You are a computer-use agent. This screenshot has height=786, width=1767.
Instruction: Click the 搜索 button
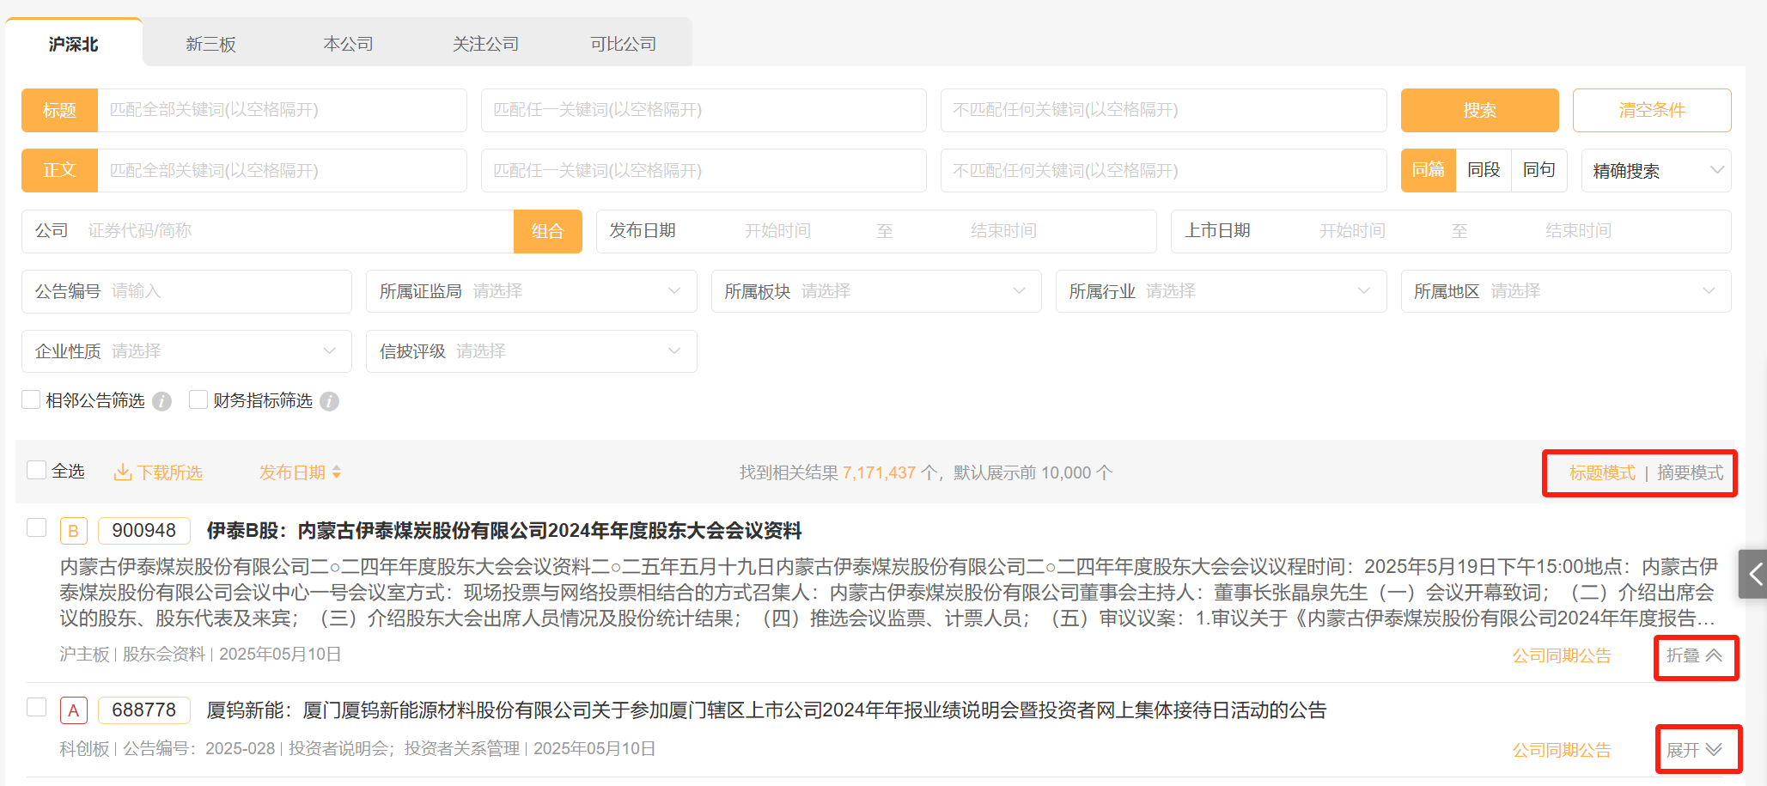click(x=1480, y=110)
